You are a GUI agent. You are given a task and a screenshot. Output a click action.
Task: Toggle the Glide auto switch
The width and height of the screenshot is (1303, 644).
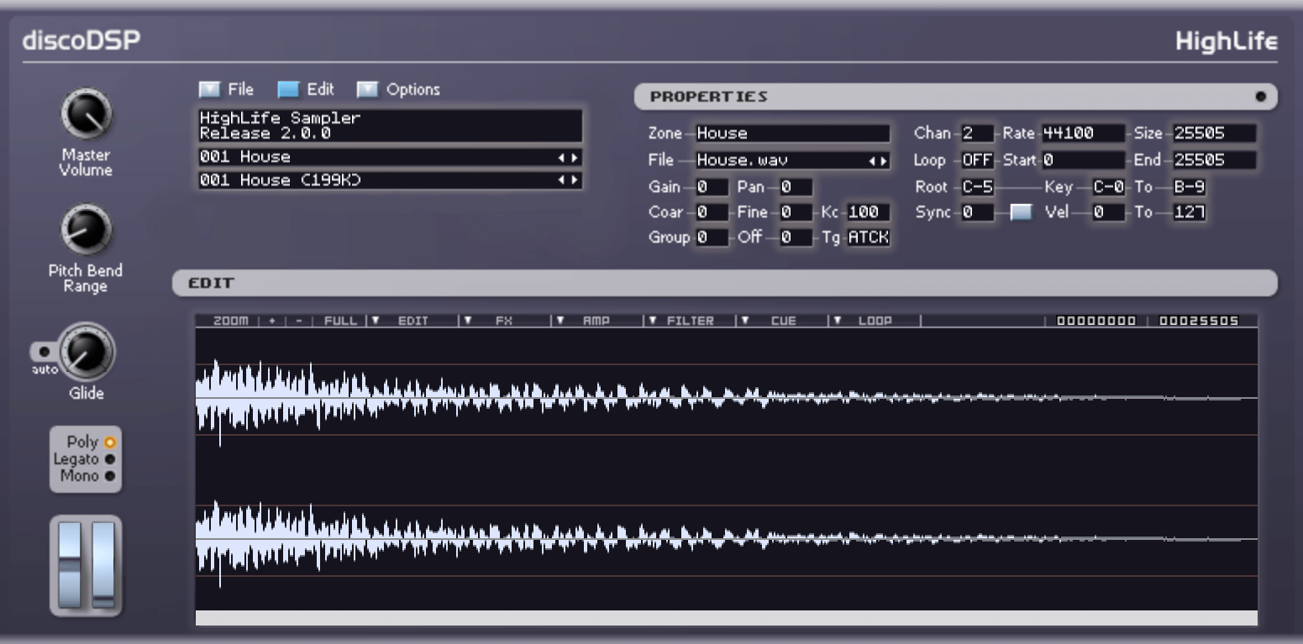43,350
